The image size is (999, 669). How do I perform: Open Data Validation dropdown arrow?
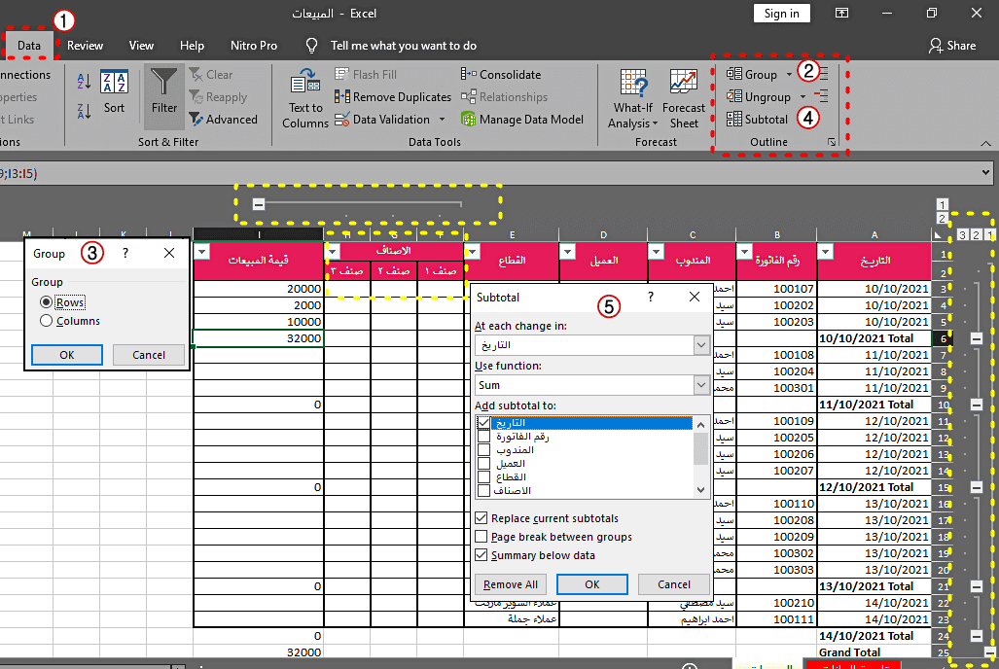443,120
